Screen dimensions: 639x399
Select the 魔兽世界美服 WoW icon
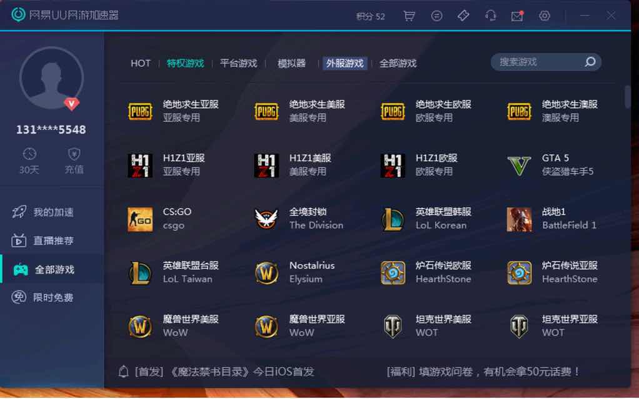coord(140,327)
